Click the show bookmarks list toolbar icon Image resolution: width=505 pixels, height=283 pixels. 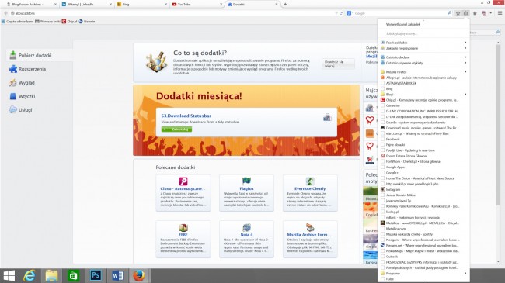point(465,13)
